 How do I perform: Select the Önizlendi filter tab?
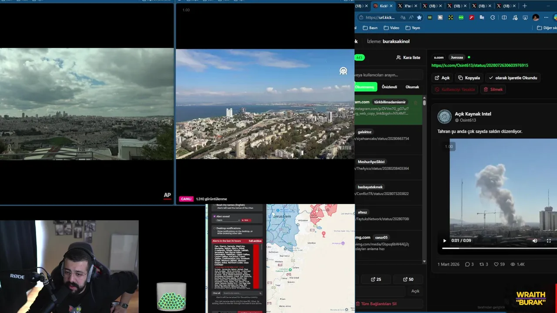point(389,87)
